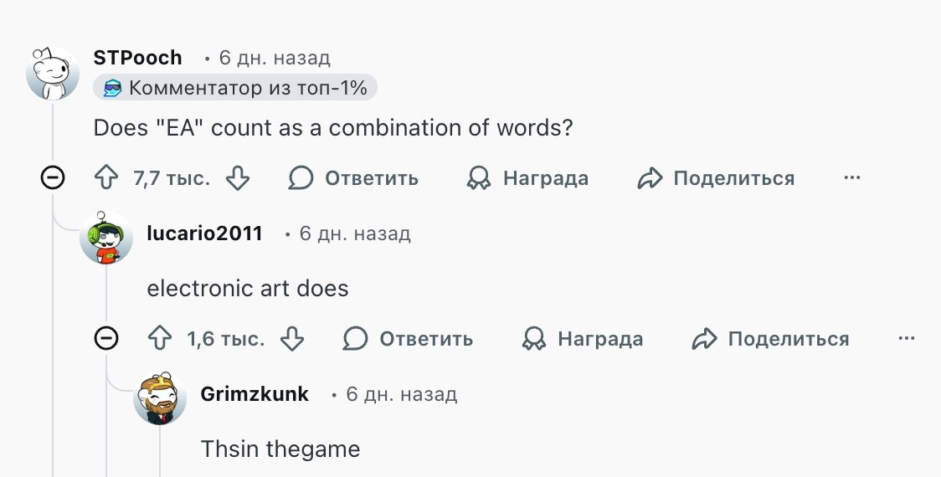The height and width of the screenshot is (477, 941).
Task: Open more options for STPooch's comment
Action: (852, 178)
